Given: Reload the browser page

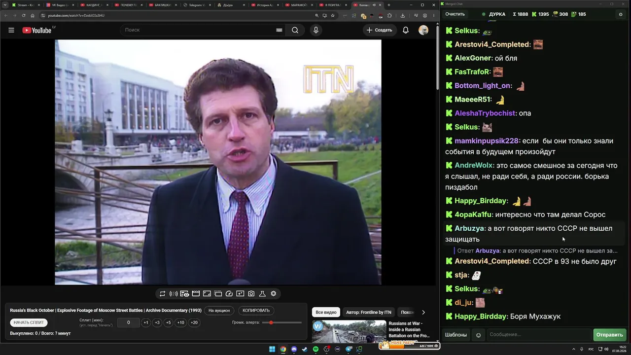Looking at the screenshot, I should click(23, 15).
